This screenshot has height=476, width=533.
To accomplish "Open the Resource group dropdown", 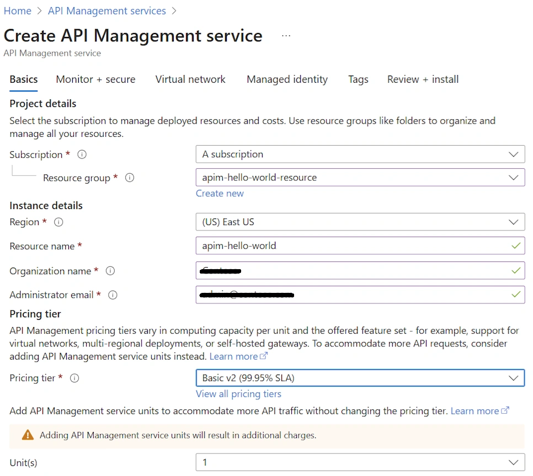I will click(x=360, y=178).
